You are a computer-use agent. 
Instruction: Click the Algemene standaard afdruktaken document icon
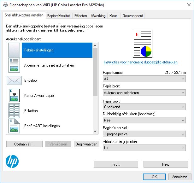[14, 65]
